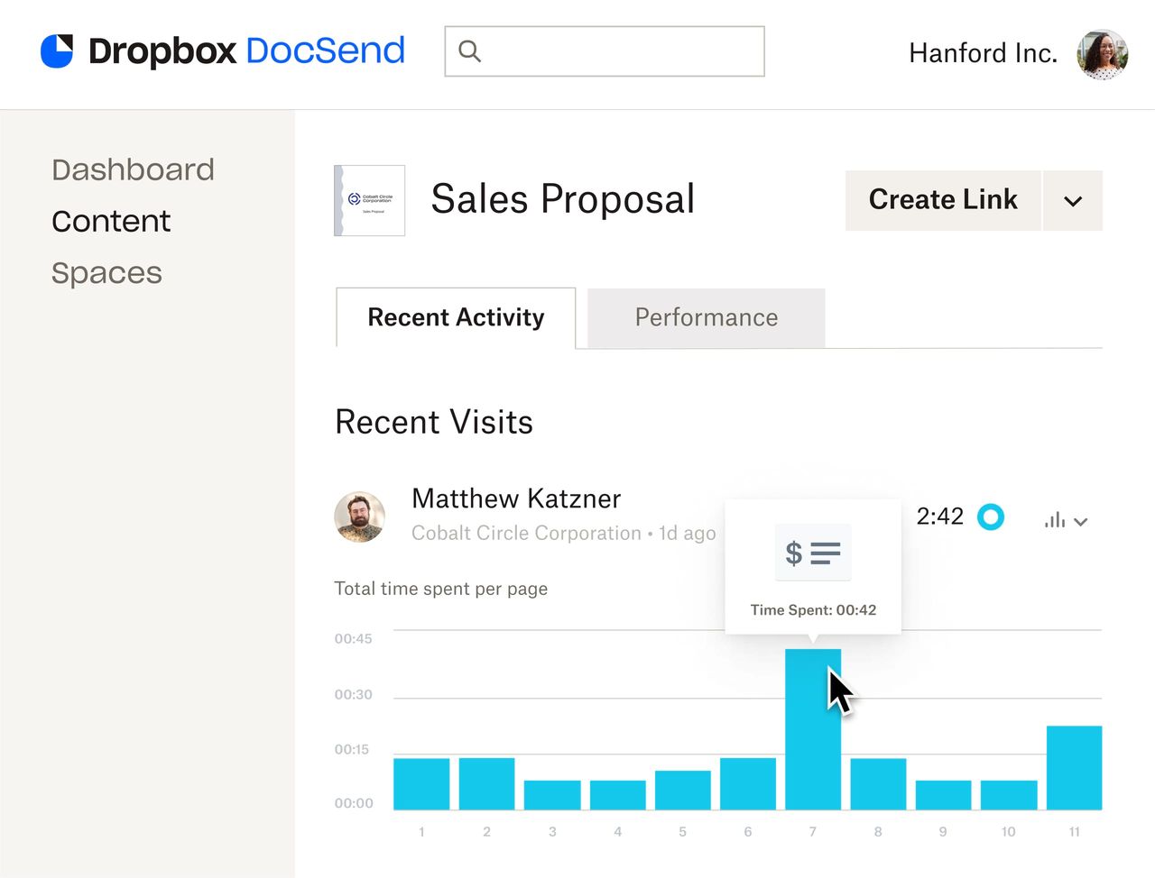The width and height of the screenshot is (1155, 878).
Task: Click the blue progress ring beside 2:42
Action: pyautogui.click(x=991, y=517)
